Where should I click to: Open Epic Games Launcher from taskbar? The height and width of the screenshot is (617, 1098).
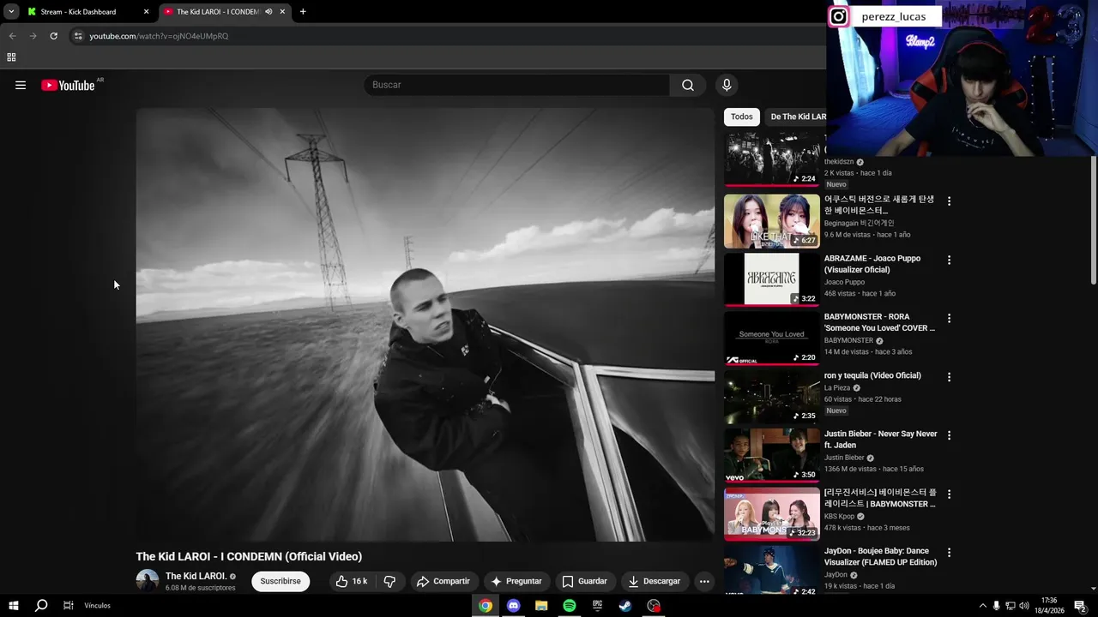pyautogui.click(x=598, y=606)
